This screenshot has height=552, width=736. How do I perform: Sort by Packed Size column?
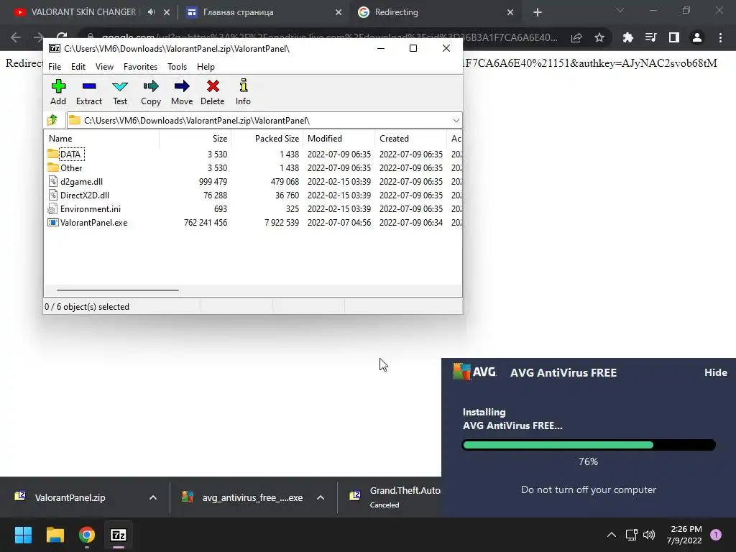(x=267, y=139)
